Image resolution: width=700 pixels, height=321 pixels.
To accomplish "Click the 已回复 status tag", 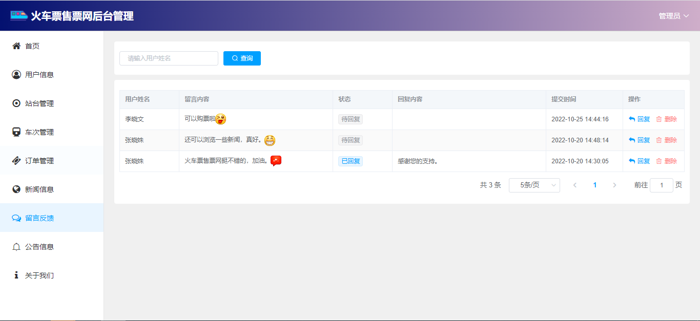I will click(x=351, y=161).
